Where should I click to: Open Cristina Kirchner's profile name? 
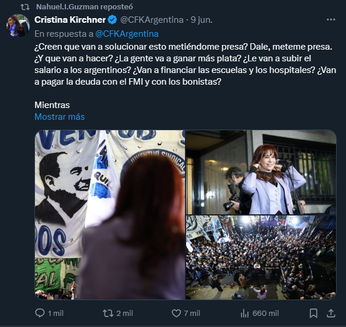70,20
